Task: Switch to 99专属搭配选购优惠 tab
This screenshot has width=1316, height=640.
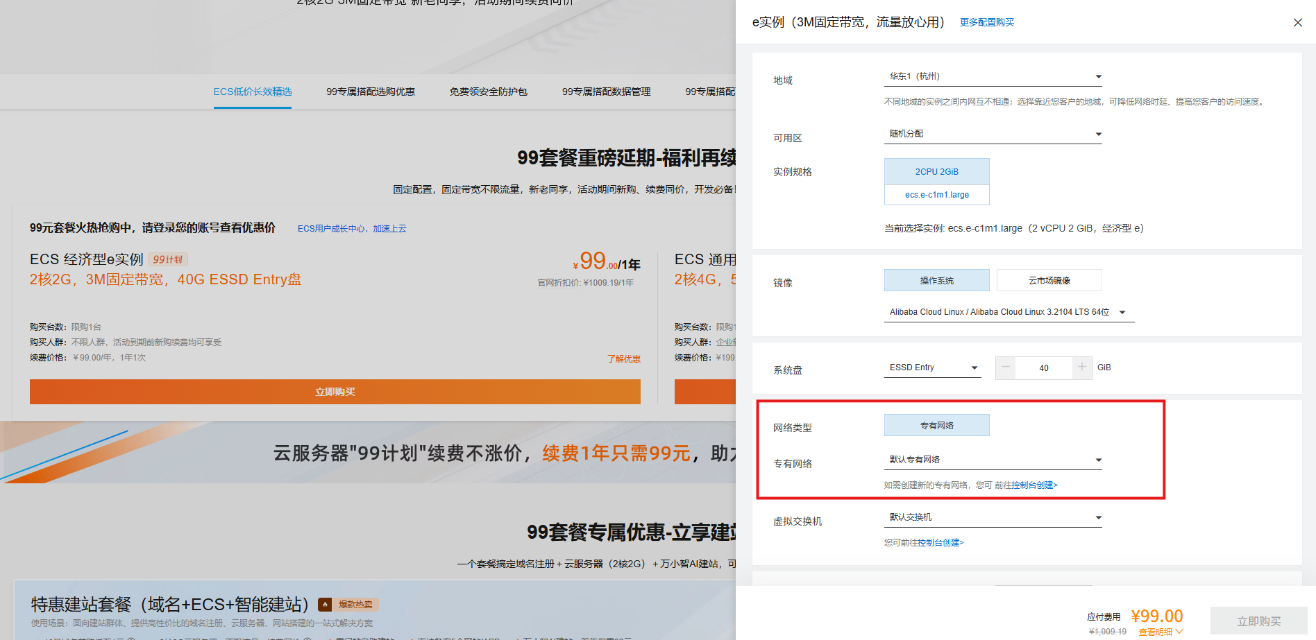Action: pyautogui.click(x=371, y=92)
